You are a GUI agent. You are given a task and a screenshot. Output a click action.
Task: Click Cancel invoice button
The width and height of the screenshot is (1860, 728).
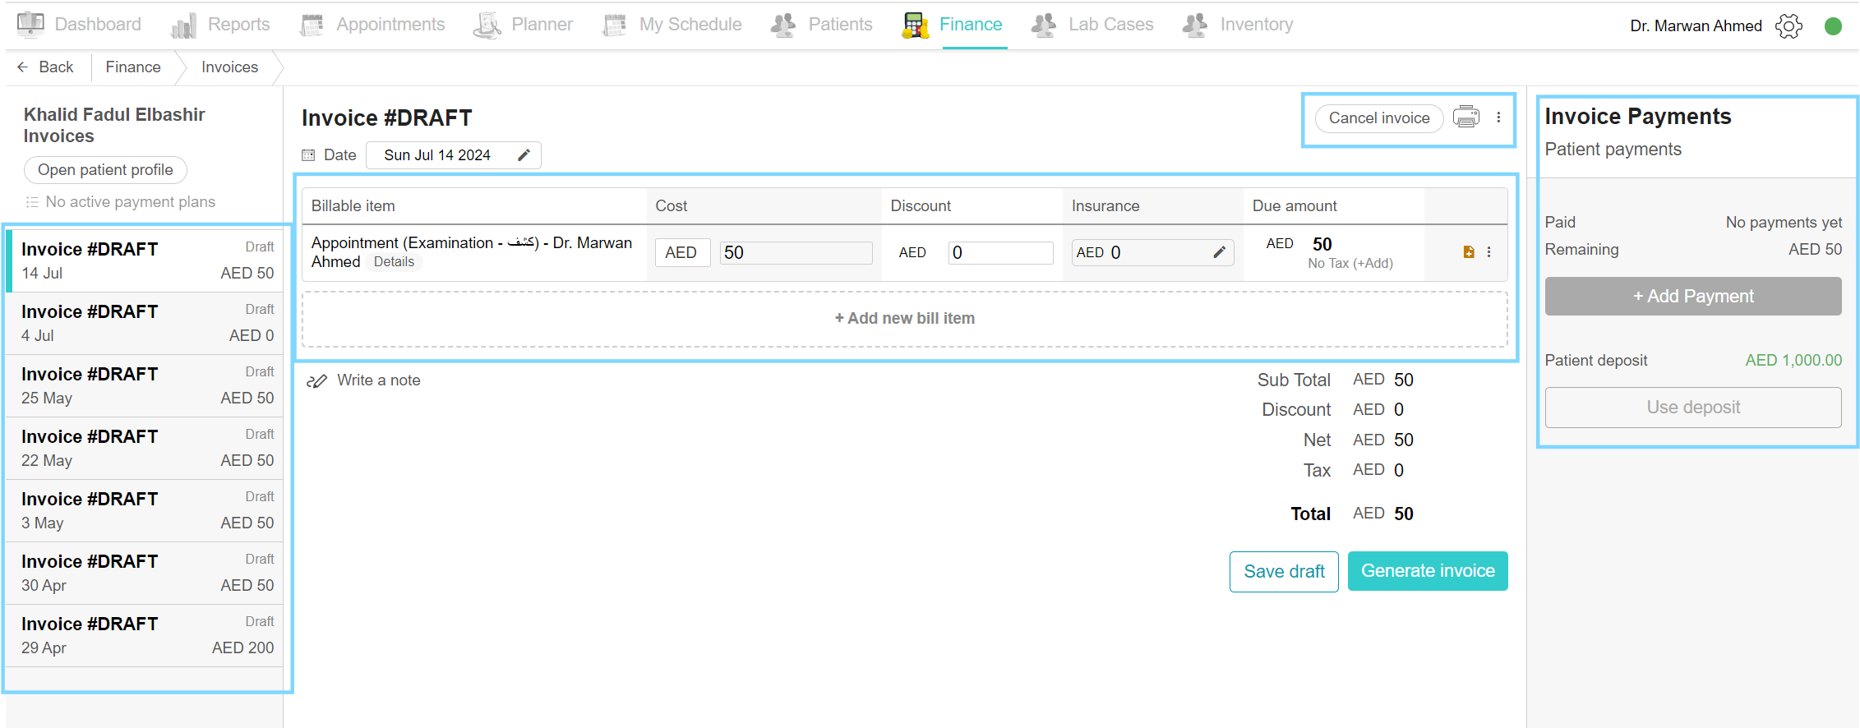click(x=1379, y=118)
